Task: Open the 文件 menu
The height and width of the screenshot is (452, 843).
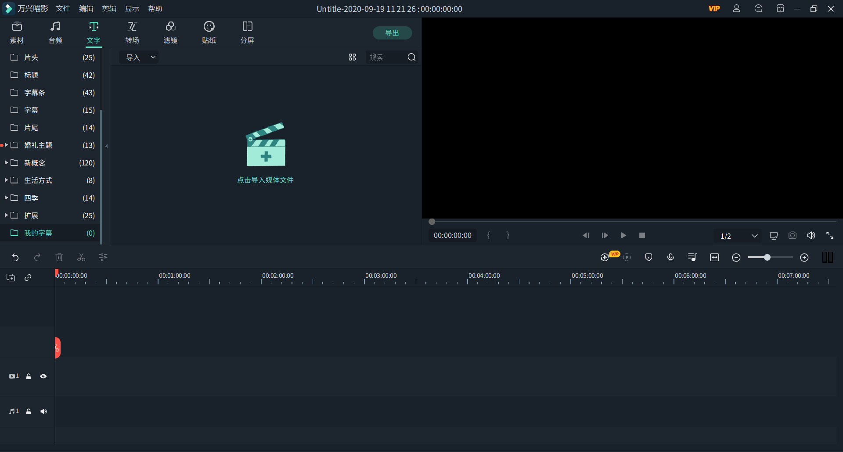Action: 63,9
